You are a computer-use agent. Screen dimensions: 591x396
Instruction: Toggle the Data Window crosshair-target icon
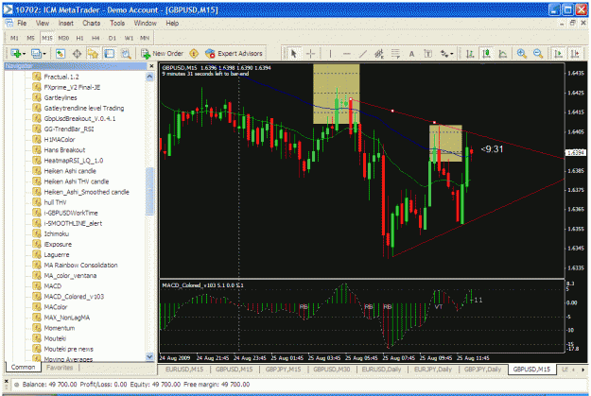(x=77, y=54)
